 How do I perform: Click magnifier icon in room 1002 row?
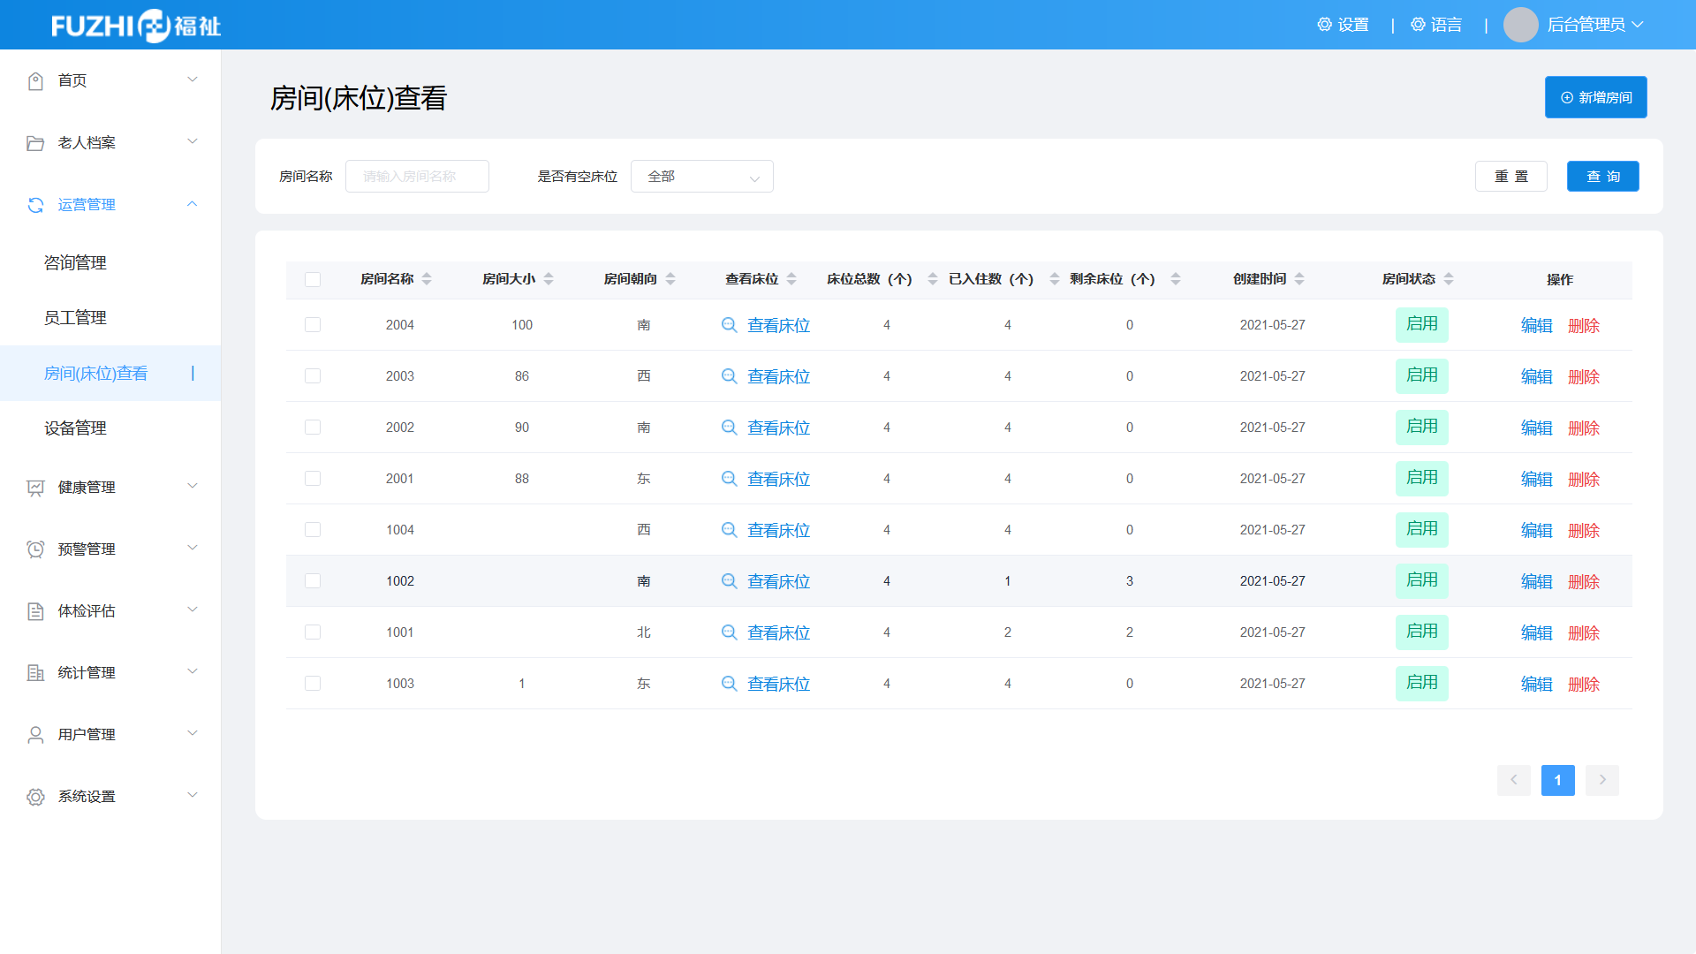tap(730, 581)
